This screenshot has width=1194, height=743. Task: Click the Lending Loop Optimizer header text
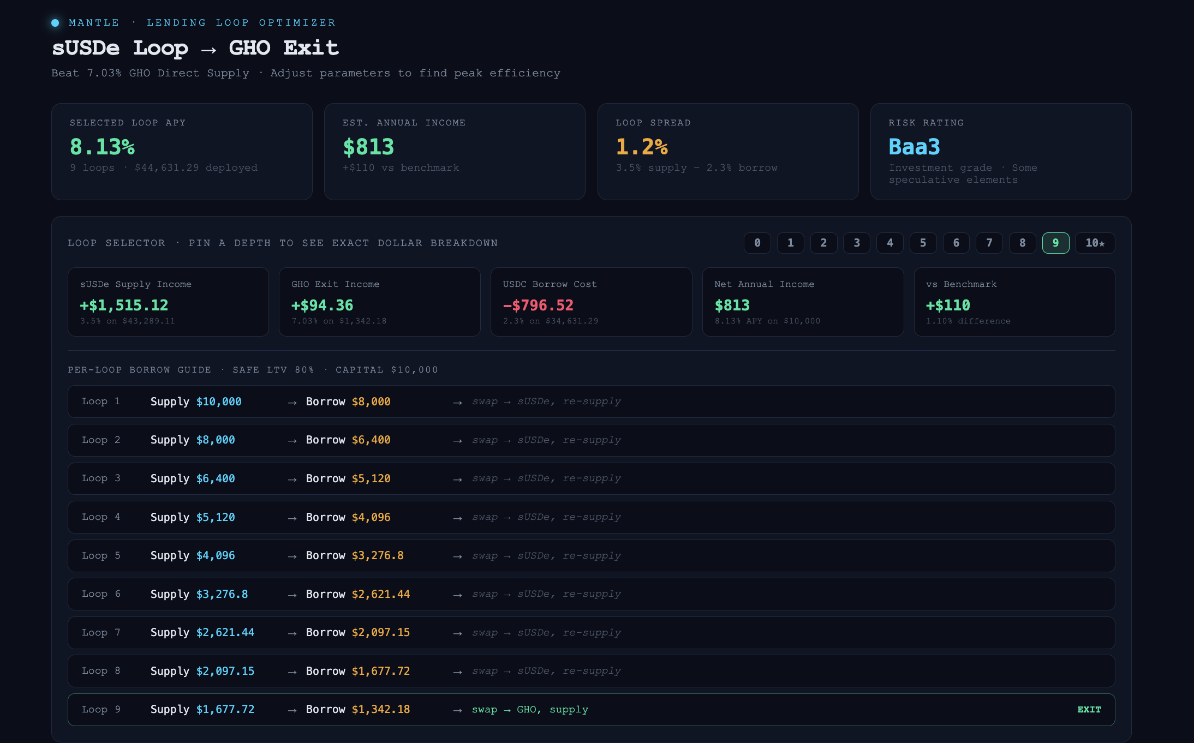(x=241, y=23)
